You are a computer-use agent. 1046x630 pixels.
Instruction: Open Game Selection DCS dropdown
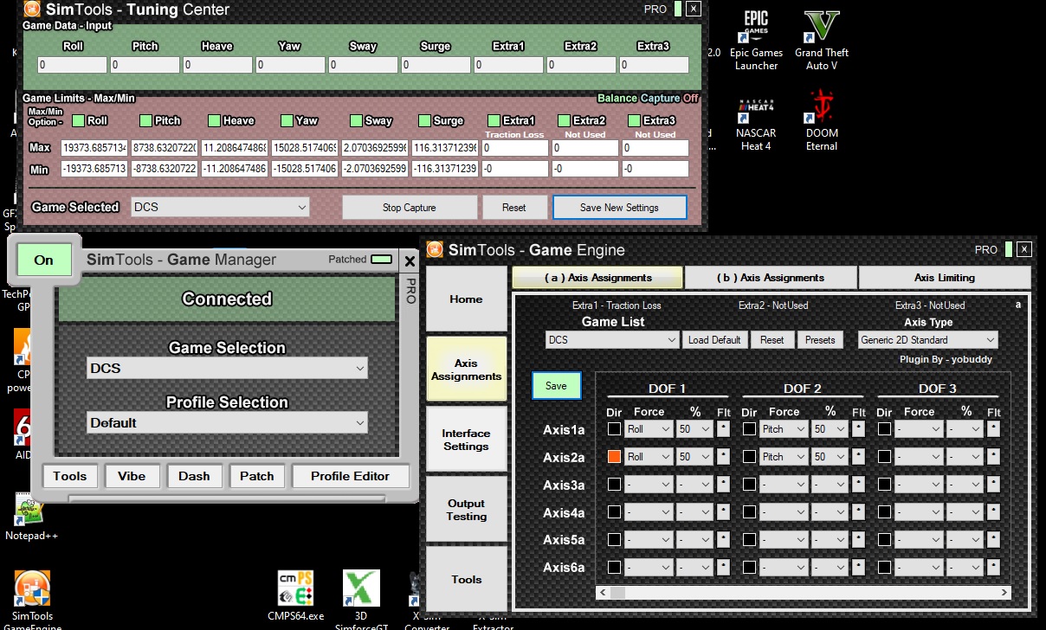(x=227, y=368)
